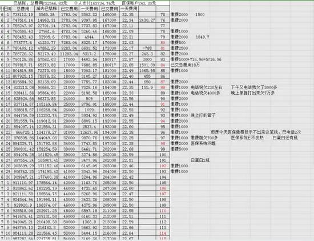Select the cell containing 11283.04
Viewport: 314px width, 241px height.
click(69, 54)
